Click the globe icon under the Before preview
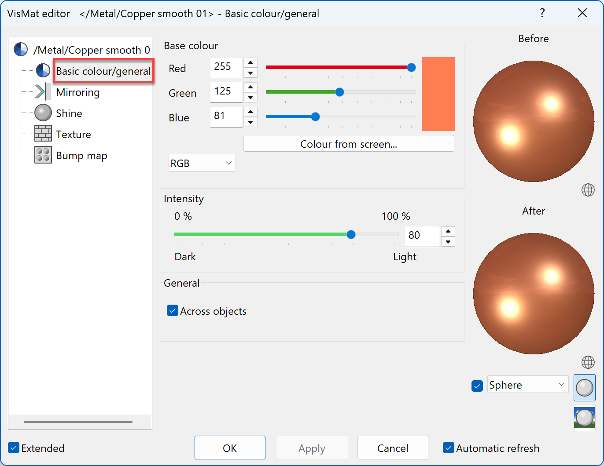The width and height of the screenshot is (604, 466). point(588,190)
